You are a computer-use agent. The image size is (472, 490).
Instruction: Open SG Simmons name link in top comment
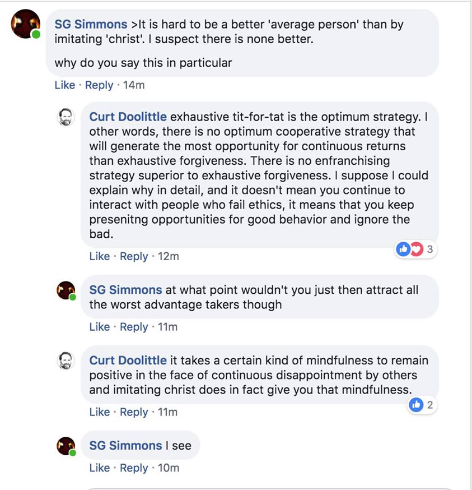pos(91,24)
